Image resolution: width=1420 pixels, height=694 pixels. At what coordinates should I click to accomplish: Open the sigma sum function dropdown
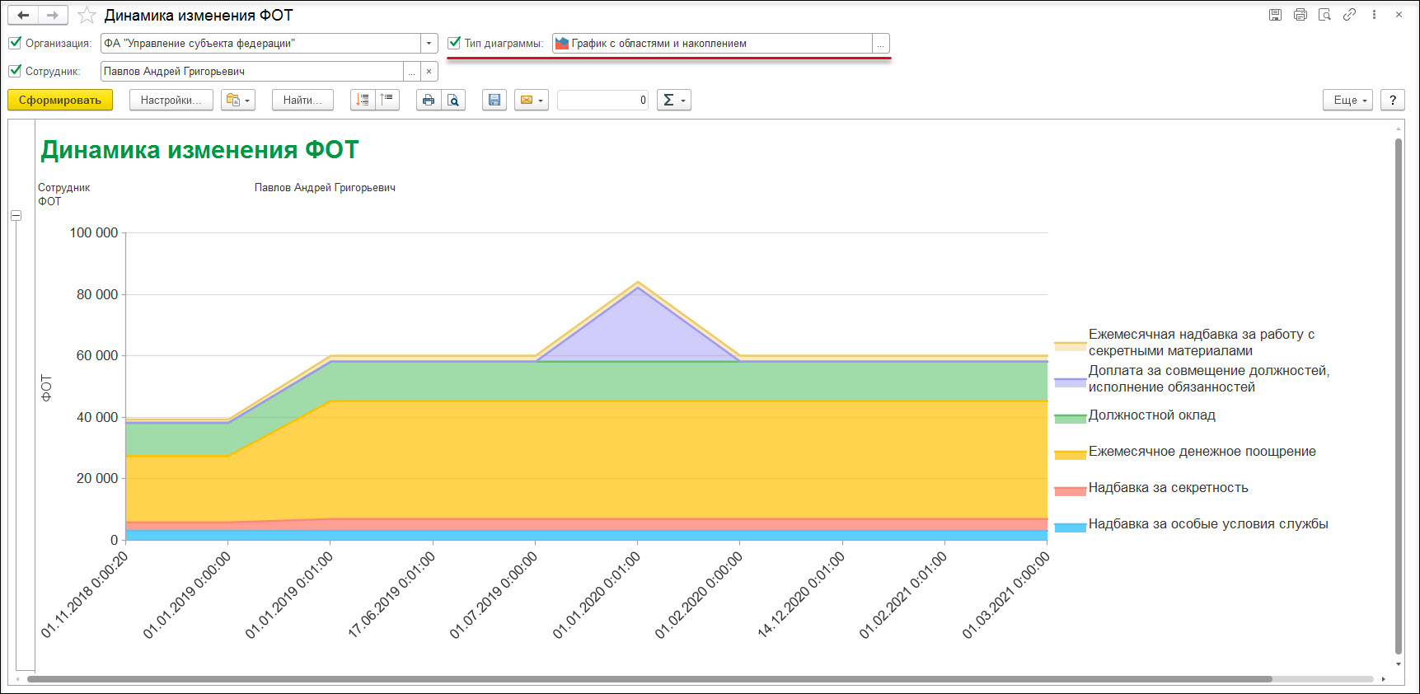[673, 100]
